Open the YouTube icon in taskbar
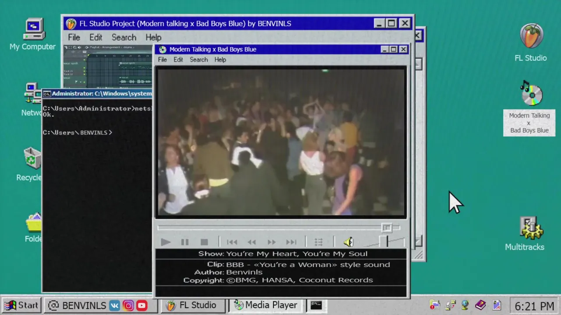 pos(142,305)
